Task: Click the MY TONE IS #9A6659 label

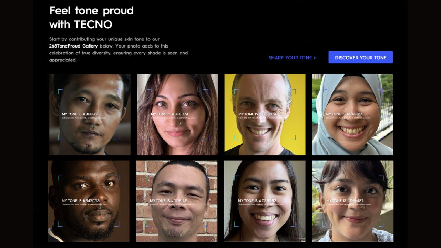Action: (x=345, y=114)
